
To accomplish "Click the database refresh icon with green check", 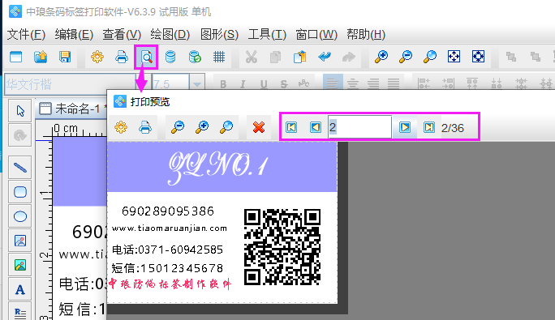I will pos(195,57).
